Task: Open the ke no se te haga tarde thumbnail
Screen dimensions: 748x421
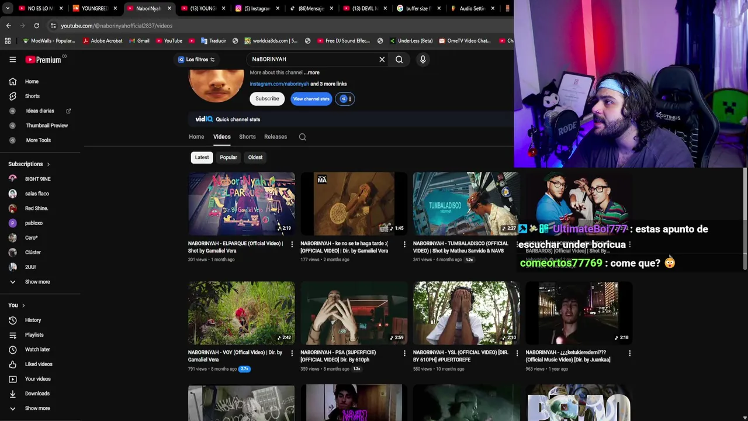Action: (x=354, y=203)
